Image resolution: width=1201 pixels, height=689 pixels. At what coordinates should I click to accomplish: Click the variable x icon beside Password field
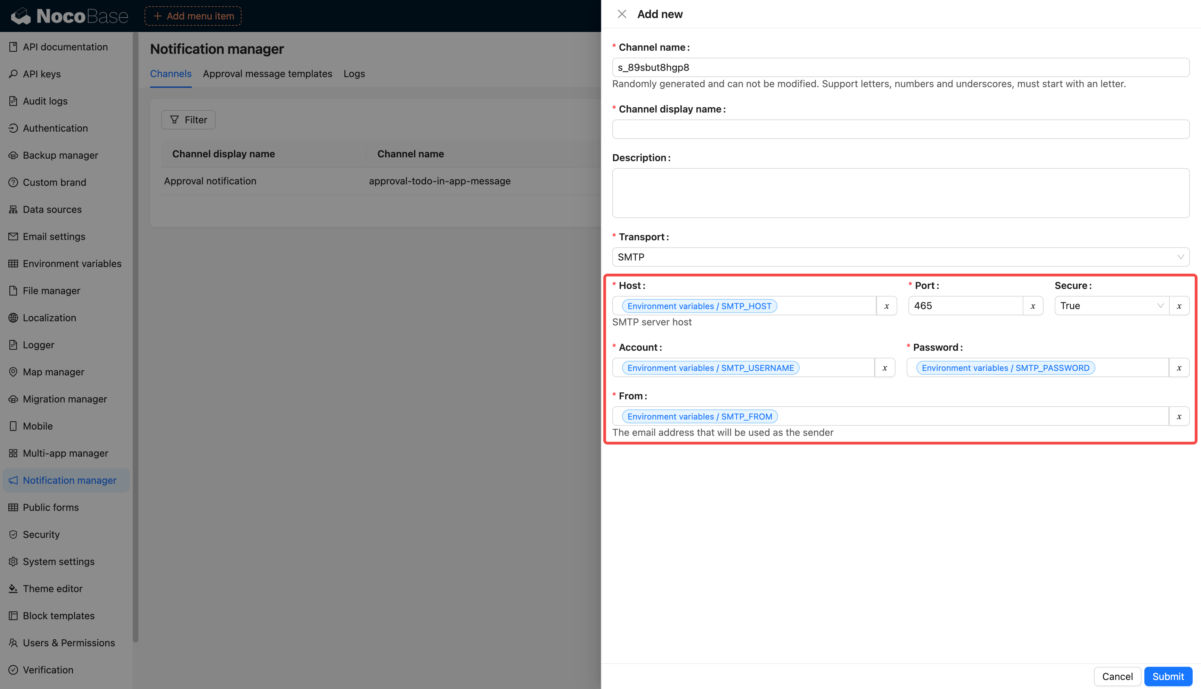1179,368
